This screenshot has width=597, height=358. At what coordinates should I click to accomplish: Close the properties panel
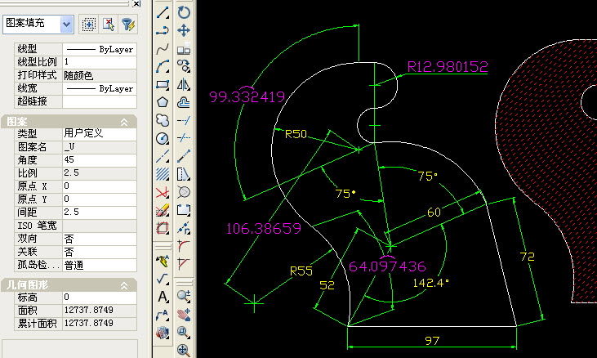136,3
